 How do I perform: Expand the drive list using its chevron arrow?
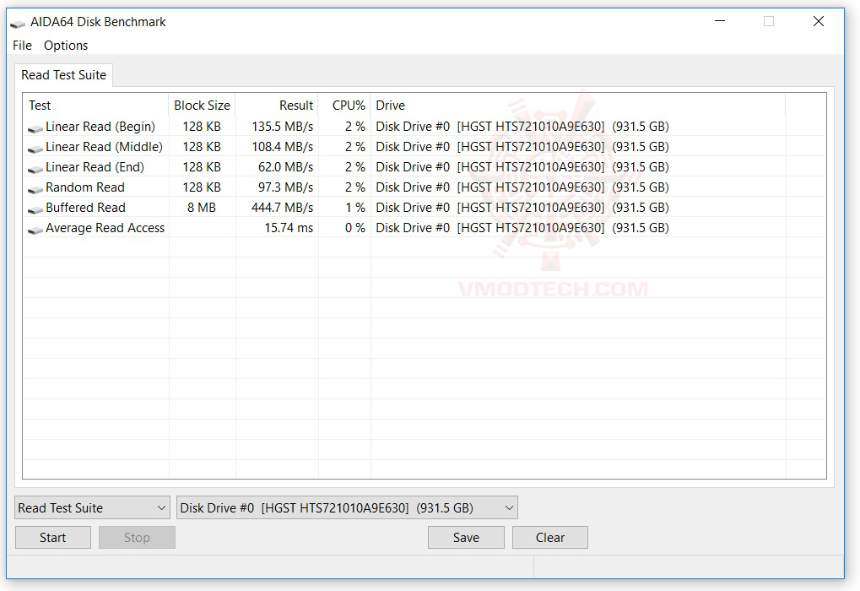click(x=509, y=507)
